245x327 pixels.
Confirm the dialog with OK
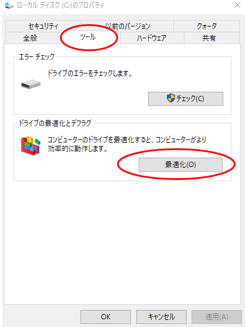tap(106, 317)
